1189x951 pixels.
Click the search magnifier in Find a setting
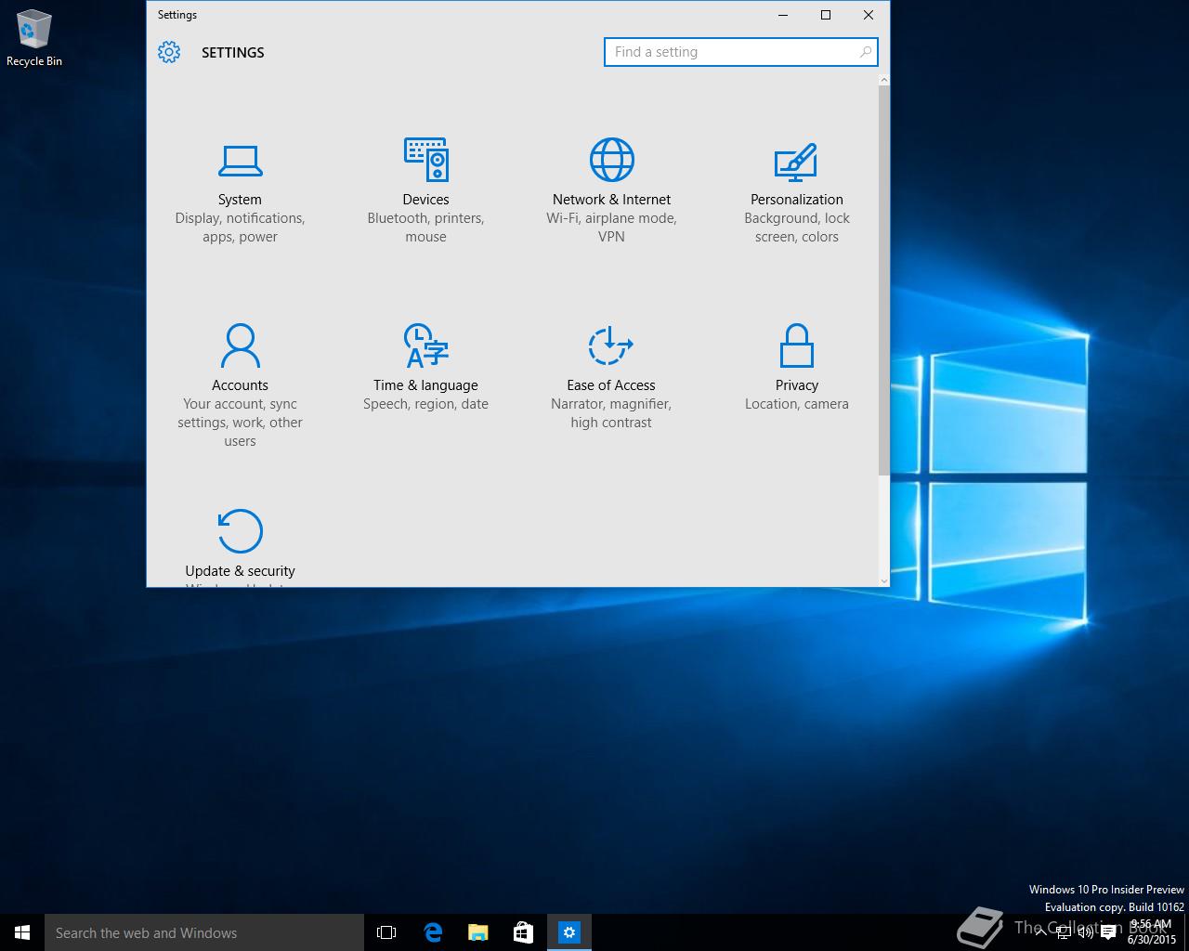pos(865,52)
